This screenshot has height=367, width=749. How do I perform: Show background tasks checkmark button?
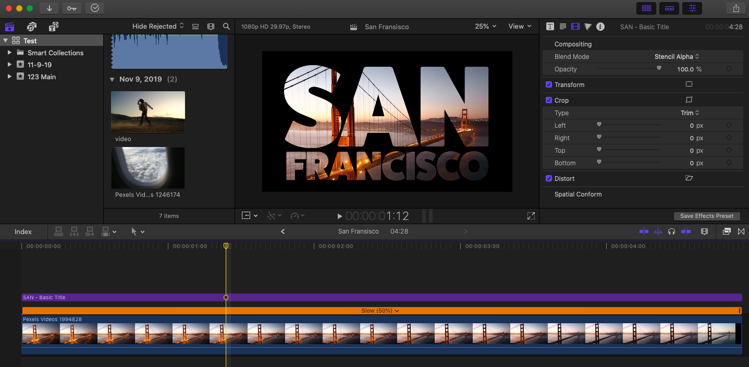[94, 8]
